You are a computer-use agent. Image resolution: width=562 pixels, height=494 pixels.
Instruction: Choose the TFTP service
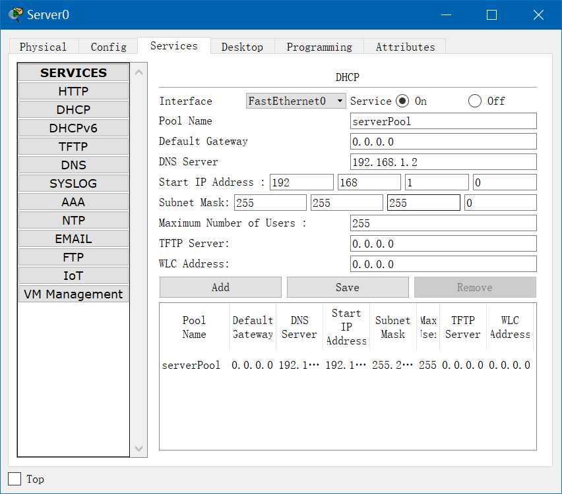coord(73,146)
